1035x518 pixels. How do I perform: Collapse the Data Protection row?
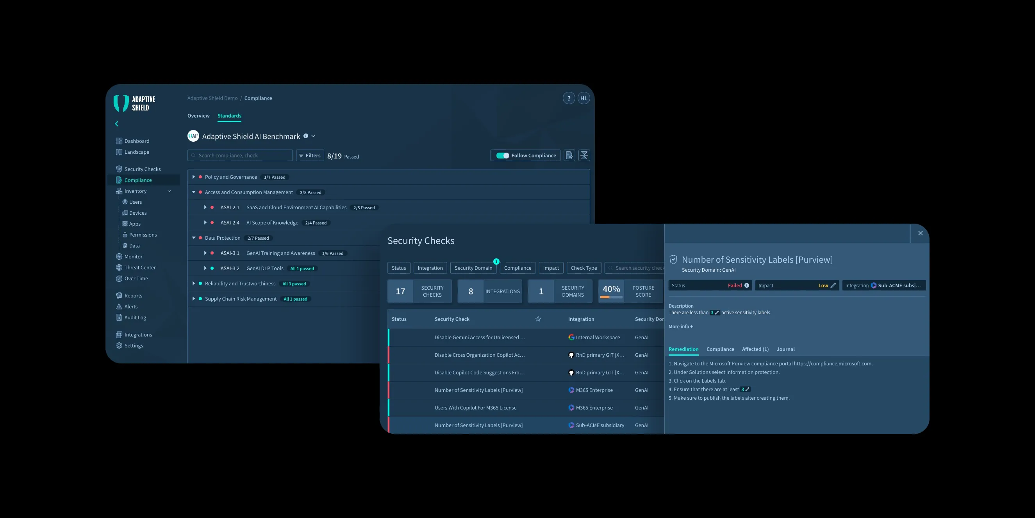[x=193, y=238]
